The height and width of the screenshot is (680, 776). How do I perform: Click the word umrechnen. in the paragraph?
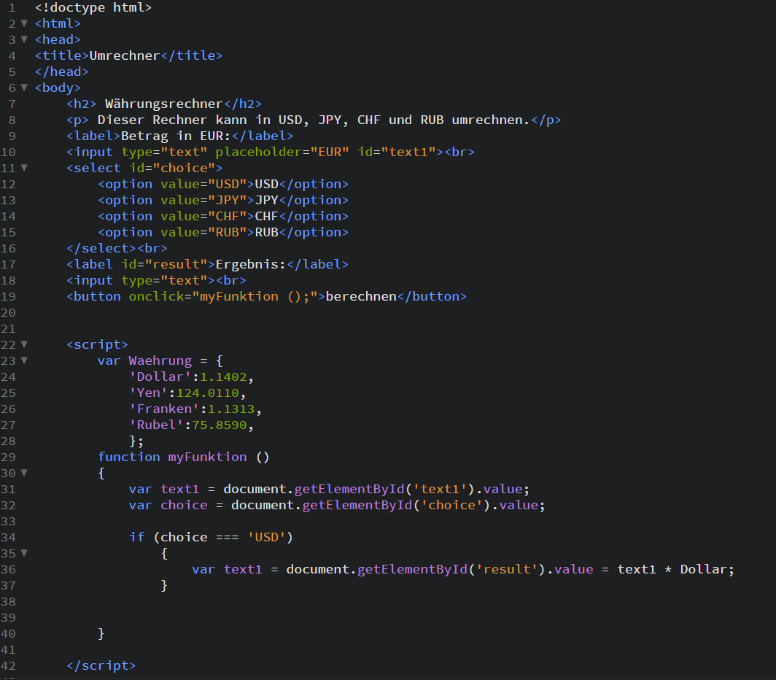pyautogui.click(x=491, y=120)
